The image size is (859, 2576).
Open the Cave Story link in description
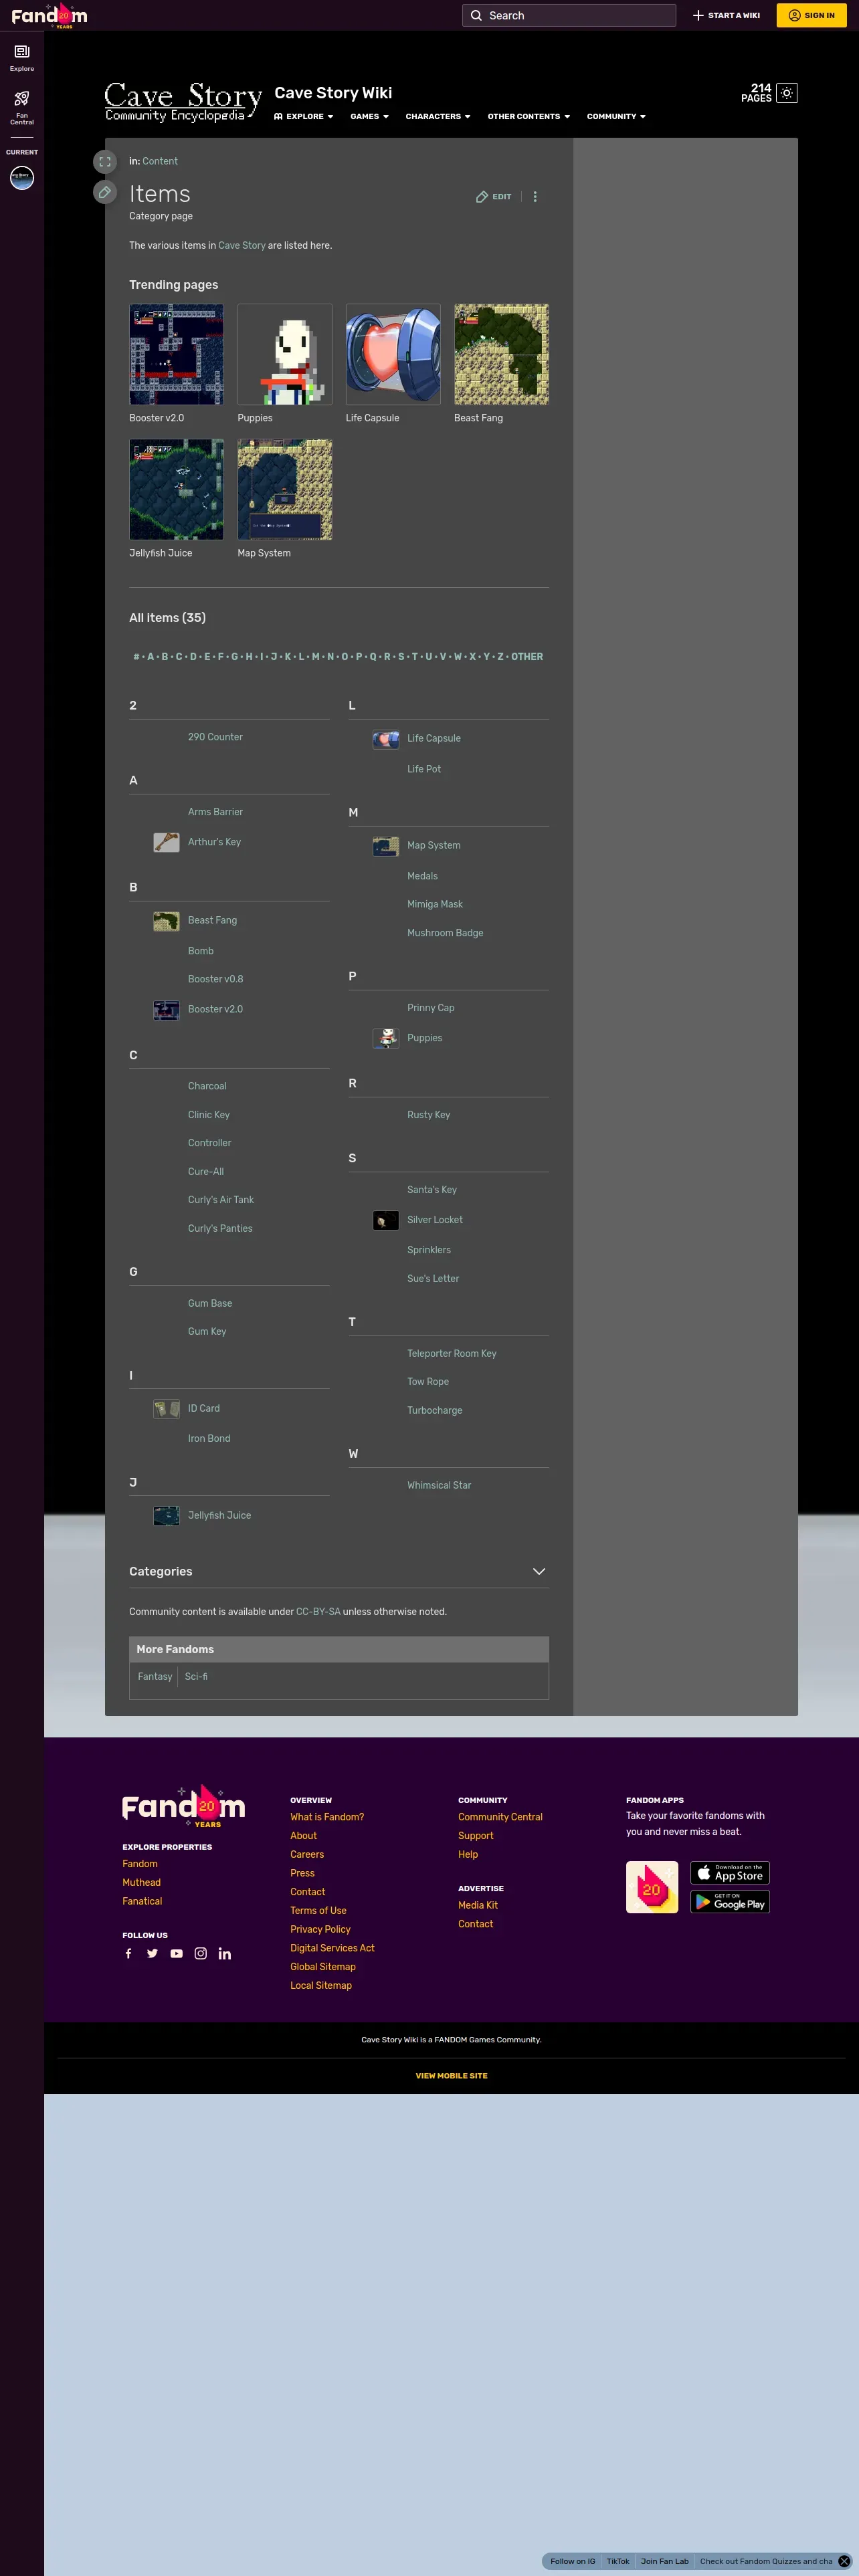click(242, 245)
